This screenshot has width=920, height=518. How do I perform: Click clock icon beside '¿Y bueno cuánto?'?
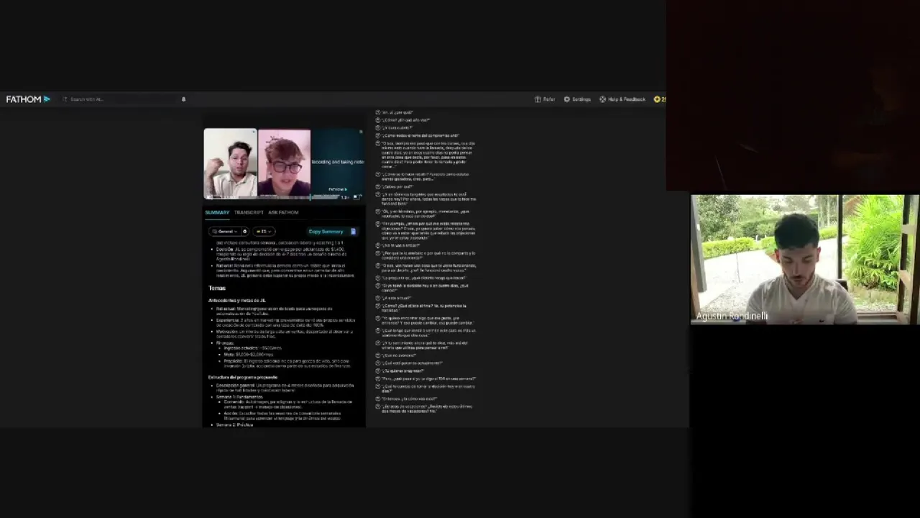tap(378, 127)
